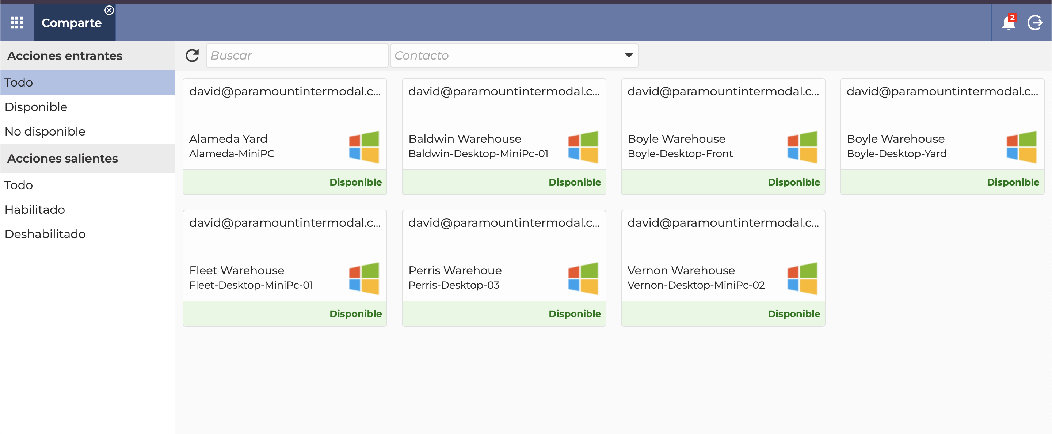This screenshot has width=1052, height=434.
Task: Focus the Buscar search field
Action: click(x=297, y=56)
